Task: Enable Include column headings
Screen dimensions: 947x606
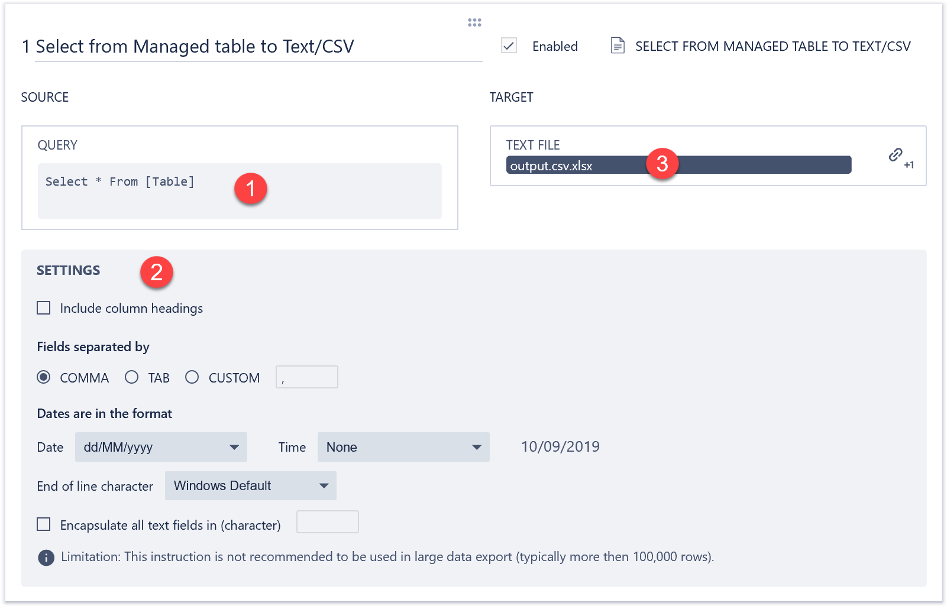Action: [x=44, y=307]
